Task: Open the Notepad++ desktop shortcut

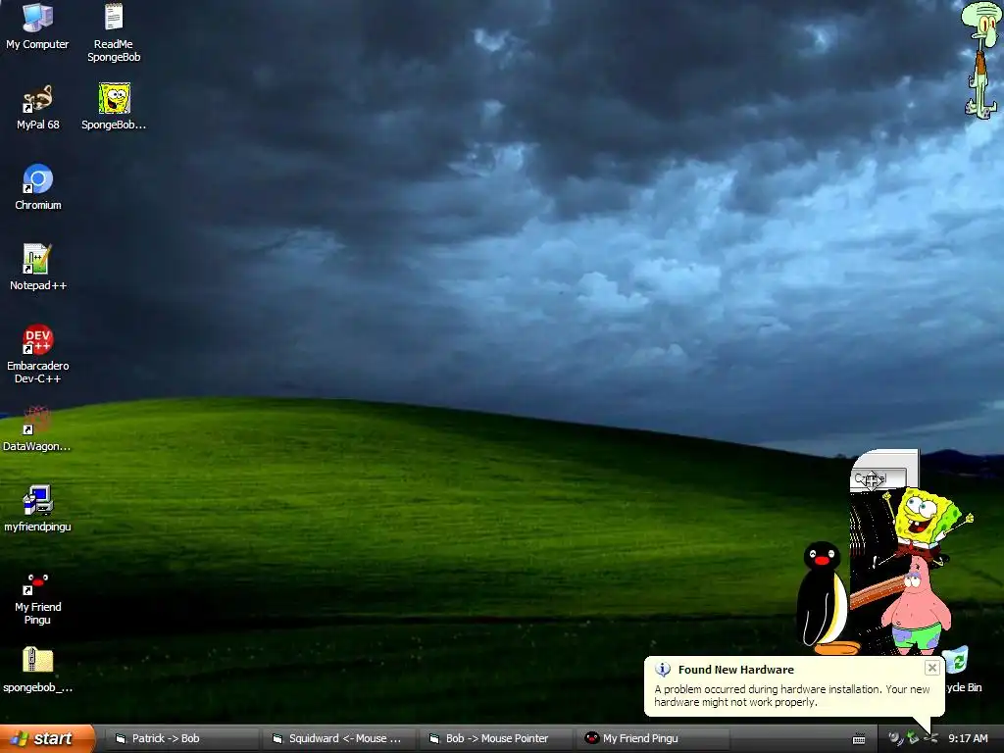Action: [38, 268]
